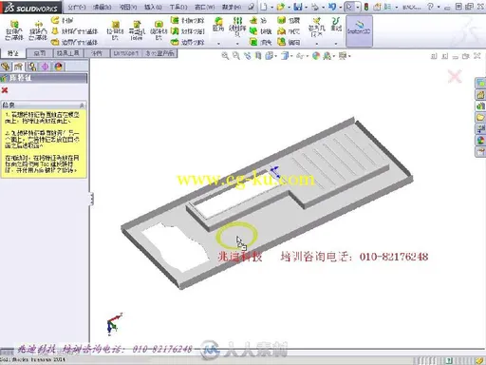Open the 文件(F) File menu
486x365 pixels.
(x=76, y=7)
